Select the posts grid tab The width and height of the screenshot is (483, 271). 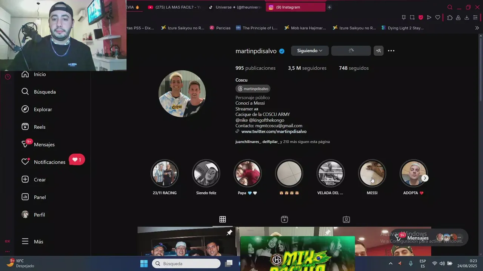(223, 219)
